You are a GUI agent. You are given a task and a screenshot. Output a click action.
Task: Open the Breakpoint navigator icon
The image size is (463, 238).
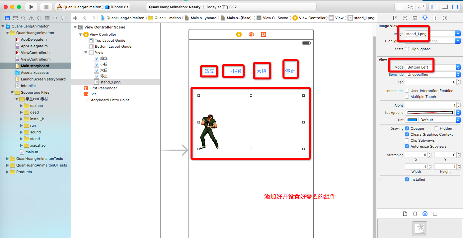tap(55, 18)
